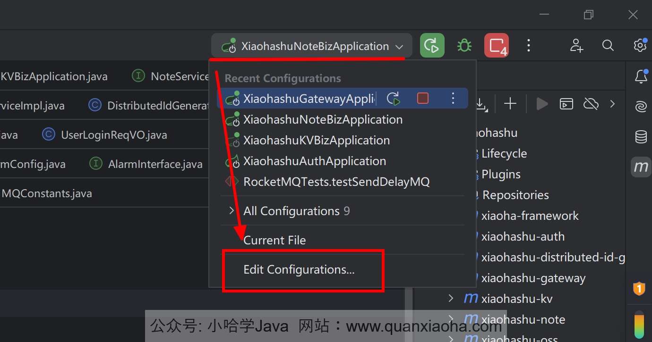This screenshot has width=652, height=342.
Task: Stop running processes with red stop button
Action: tap(497, 46)
